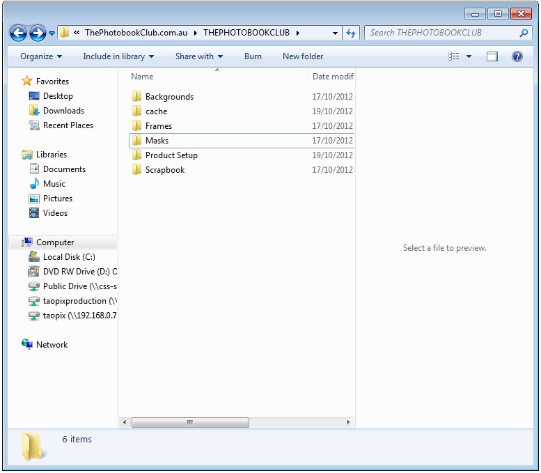Viewport: 541px width, 473px height.
Task: Open Downloads in Favorites
Action: 64,111
